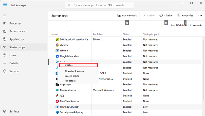This screenshot has height=116, width=205.
Task: Open the Users page
Action: pyautogui.click(x=13, y=55)
